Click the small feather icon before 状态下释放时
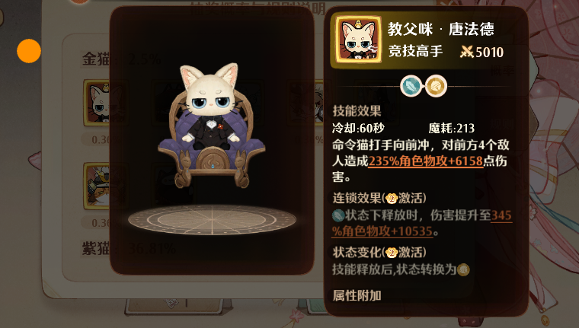The width and height of the screenshot is (579, 328). [x=338, y=215]
